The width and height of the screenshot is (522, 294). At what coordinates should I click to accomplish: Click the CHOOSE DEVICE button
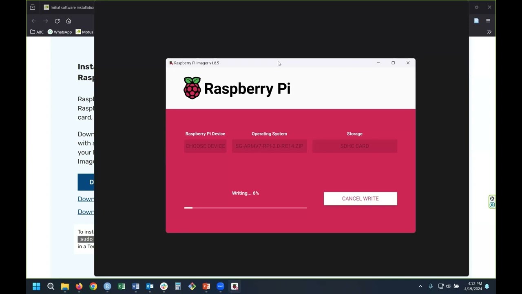coord(205,146)
